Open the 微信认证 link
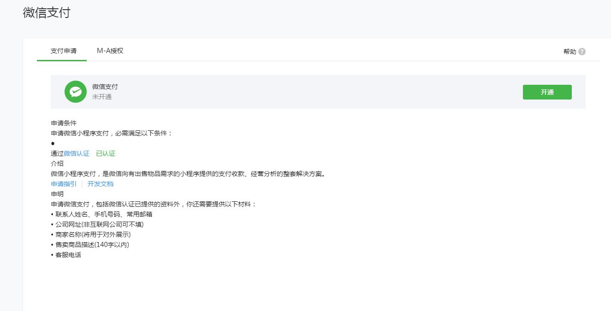This screenshot has width=611, height=311. tap(77, 153)
